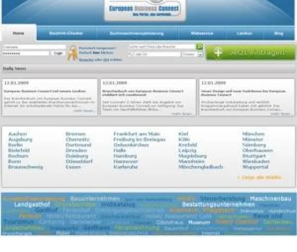This screenshot has height=252, width=297.
Task: Select city Mönchengladbach
Action: pos(201,167)
